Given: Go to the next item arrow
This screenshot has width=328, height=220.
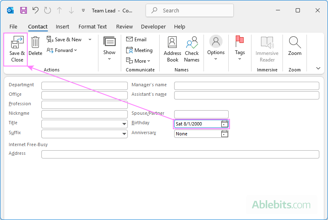Looking at the screenshot, I should click(71, 10).
